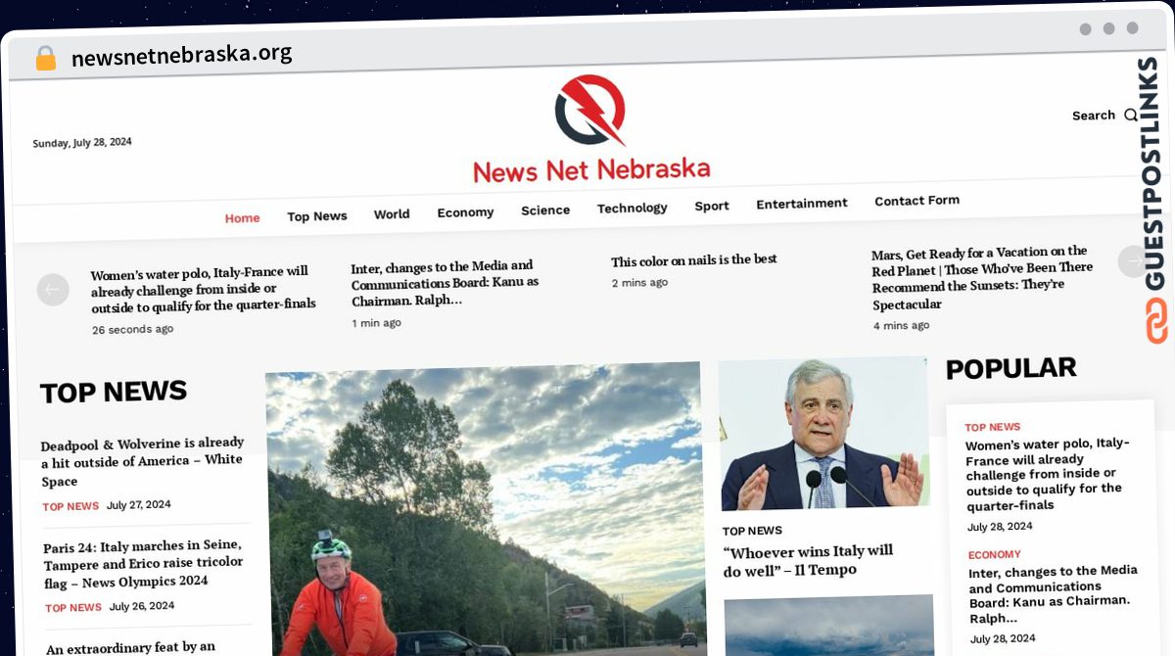Click the date 'Sunday, July 28, 2024'
The width and height of the screenshot is (1175, 656).
[x=82, y=143]
